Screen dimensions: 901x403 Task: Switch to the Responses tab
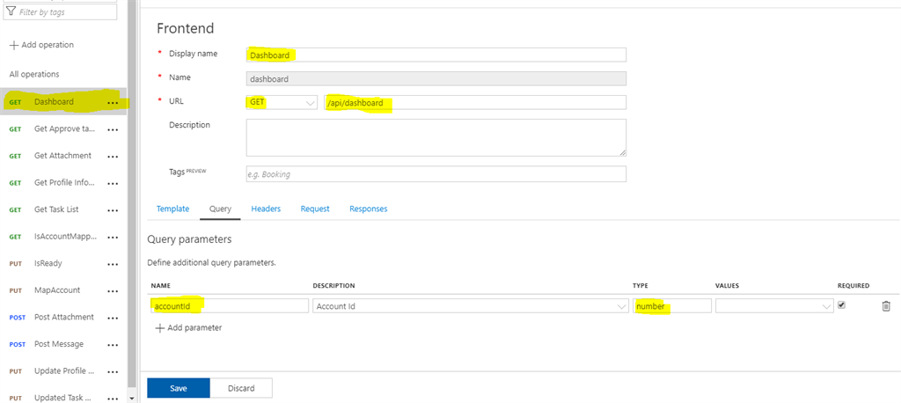click(368, 209)
